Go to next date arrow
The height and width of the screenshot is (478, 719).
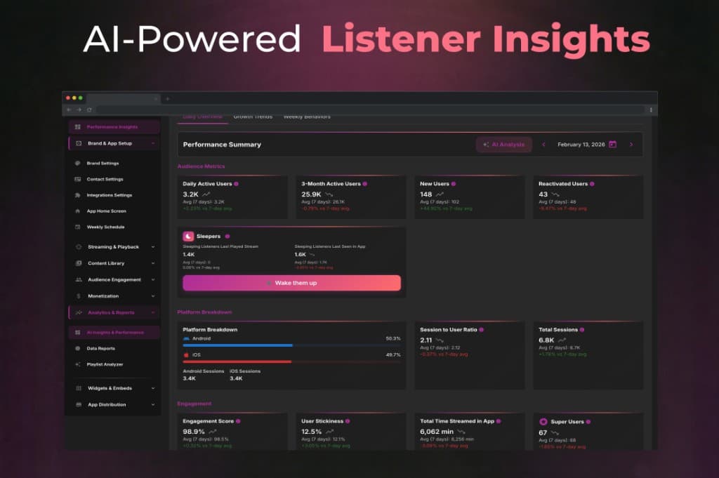coord(631,145)
